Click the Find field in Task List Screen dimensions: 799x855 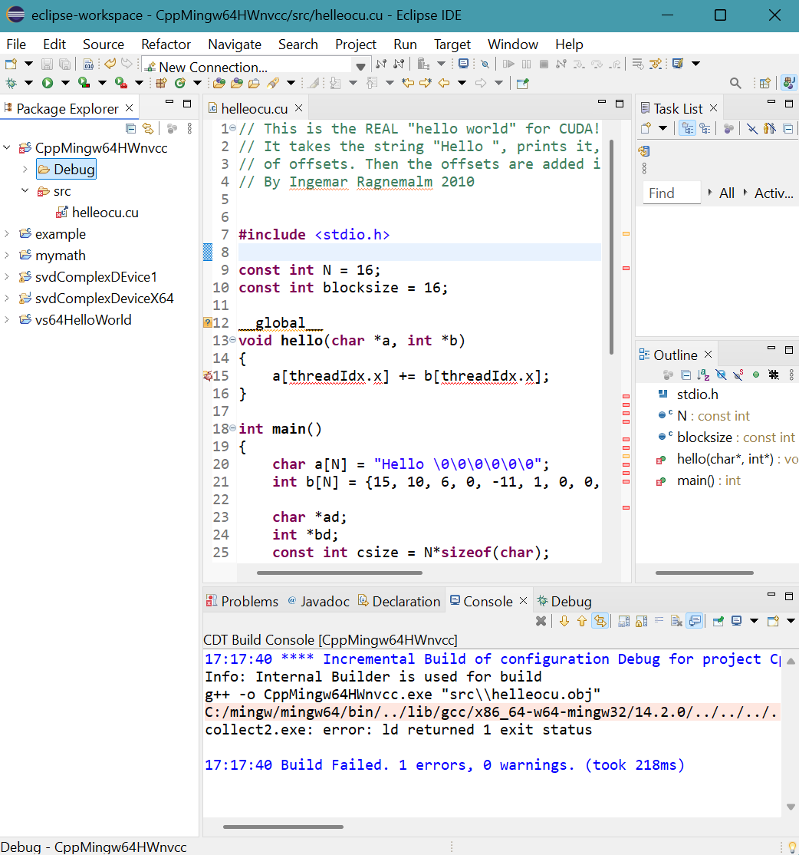(672, 193)
